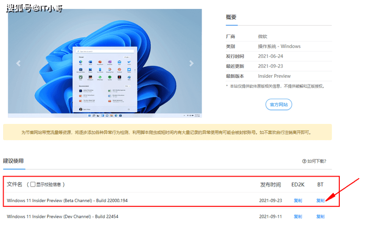Click the 微软 vendor value
This screenshot has height=235, width=377.
pyautogui.click(x=262, y=37)
